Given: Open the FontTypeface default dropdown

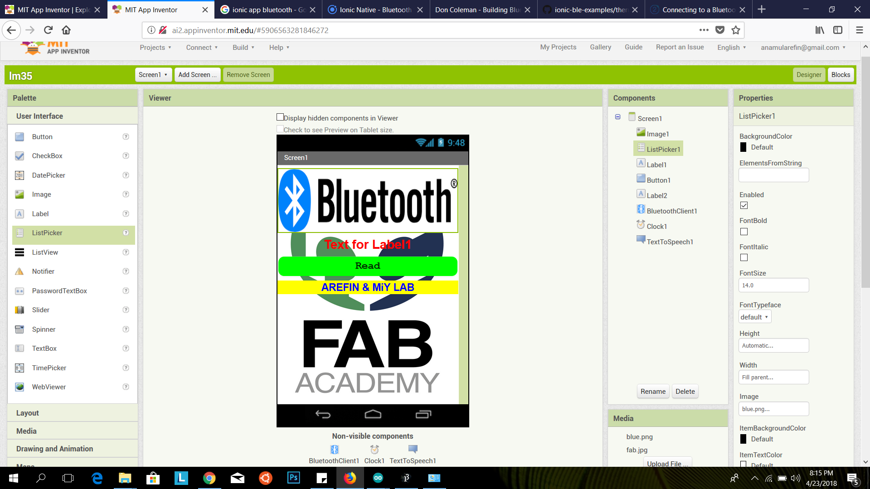Looking at the screenshot, I should [755, 317].
